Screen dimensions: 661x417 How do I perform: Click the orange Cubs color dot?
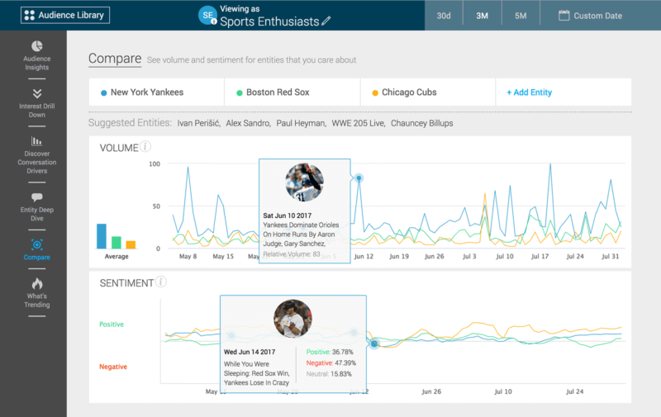pos(375,93)
